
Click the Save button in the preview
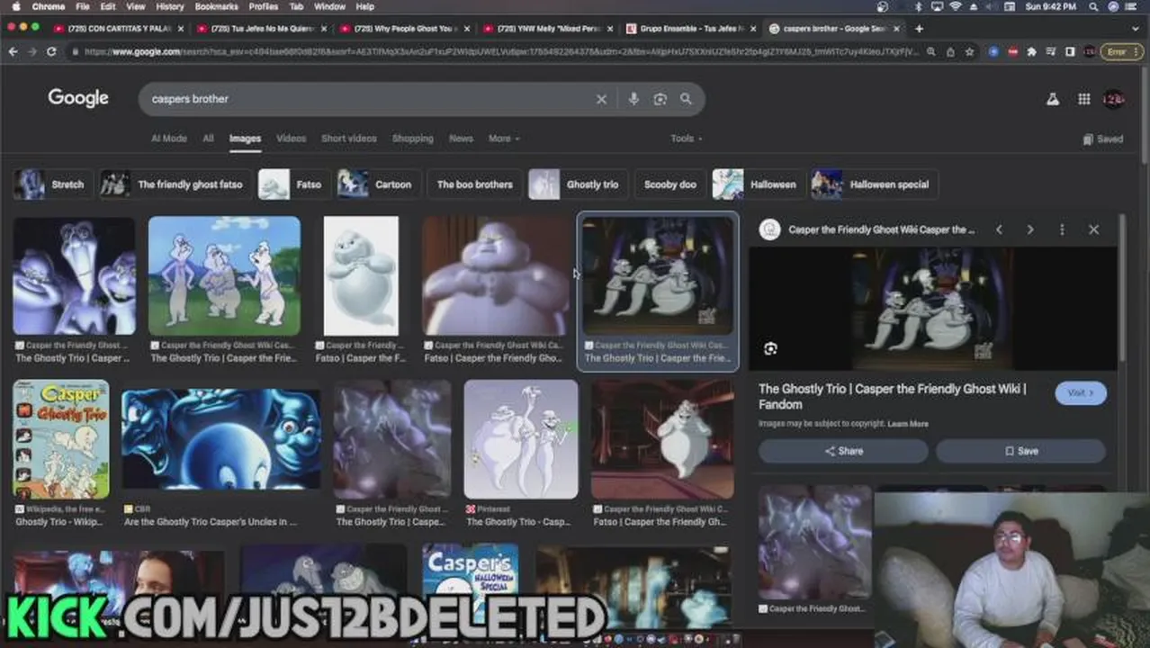1020,451
